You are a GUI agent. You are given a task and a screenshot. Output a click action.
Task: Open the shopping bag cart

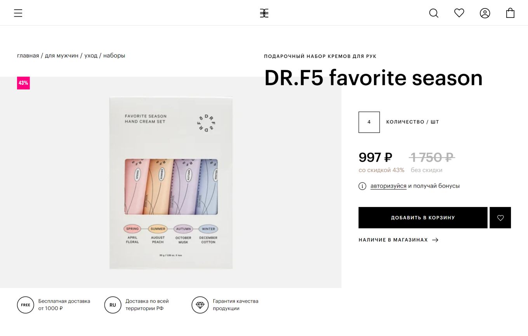click(x=510, y=13)
